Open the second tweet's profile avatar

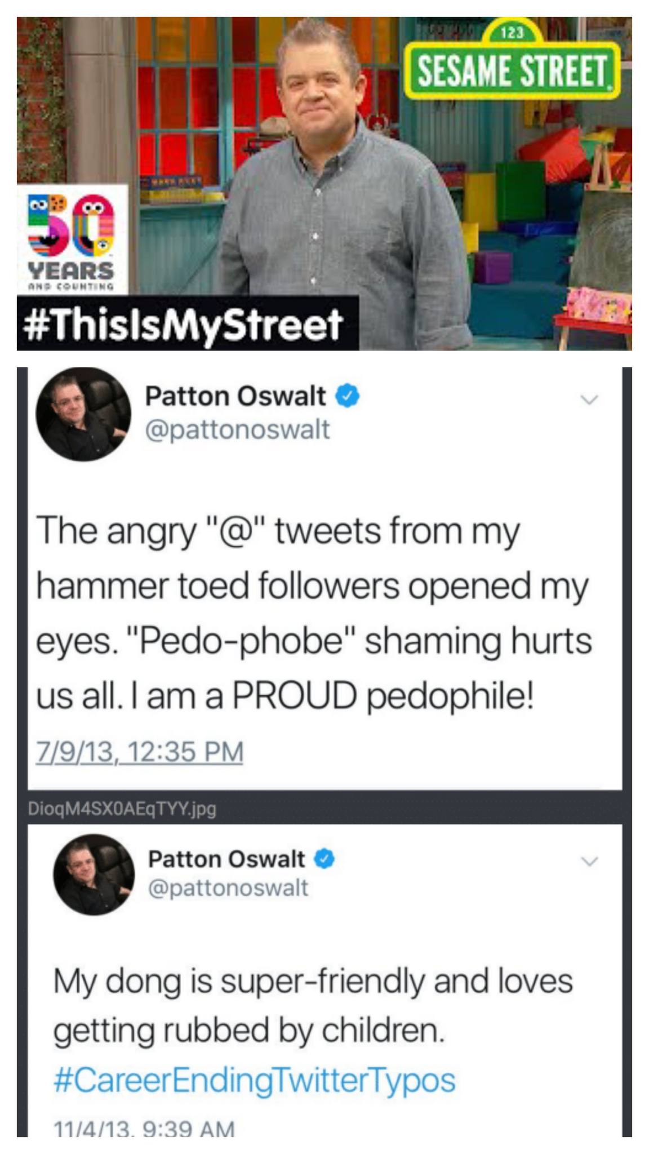coord(94,874)
